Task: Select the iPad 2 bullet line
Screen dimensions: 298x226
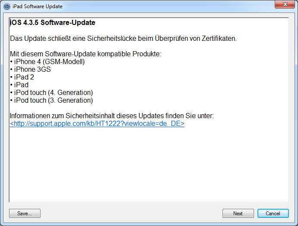Action: [x=22, y=77]
